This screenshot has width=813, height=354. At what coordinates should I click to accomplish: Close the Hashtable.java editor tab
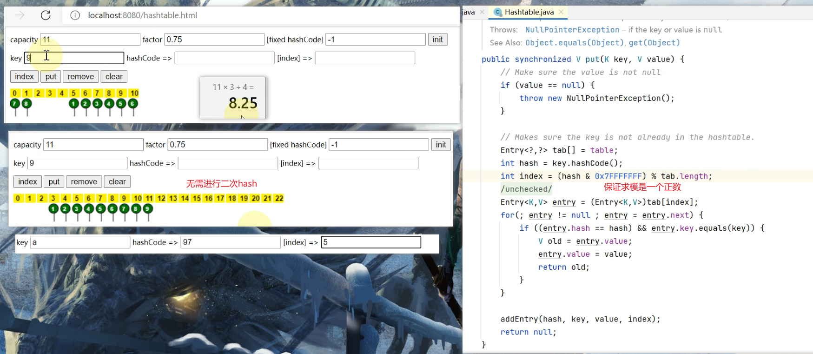click(x=561, y=12)
